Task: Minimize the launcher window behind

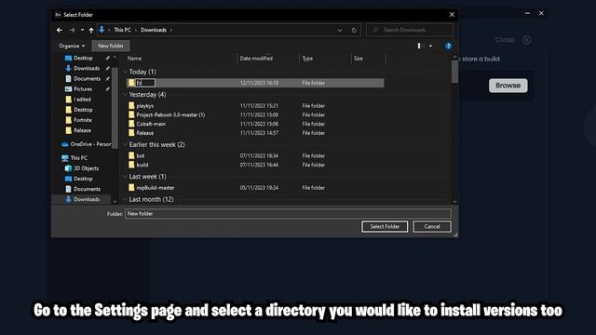Action: (527, 13)
